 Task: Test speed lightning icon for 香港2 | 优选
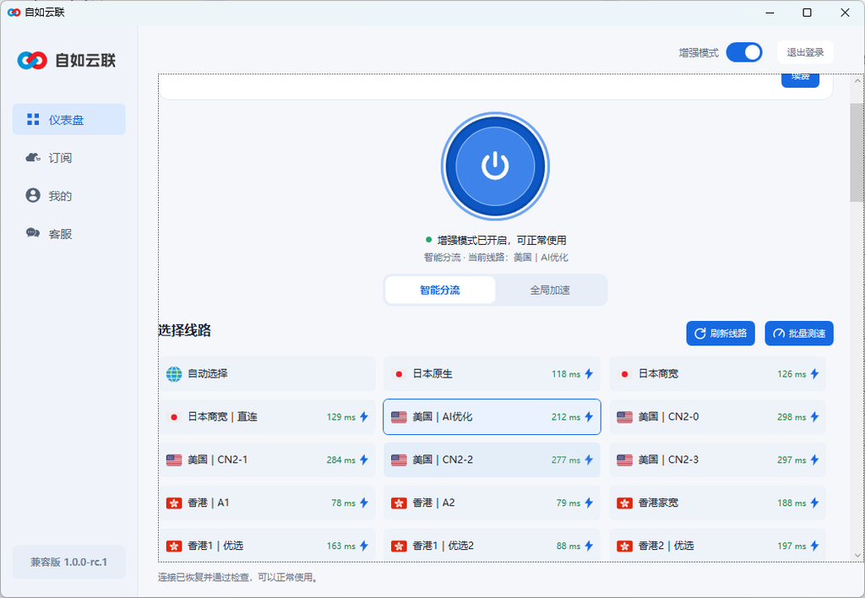click(x=815, y=546)
